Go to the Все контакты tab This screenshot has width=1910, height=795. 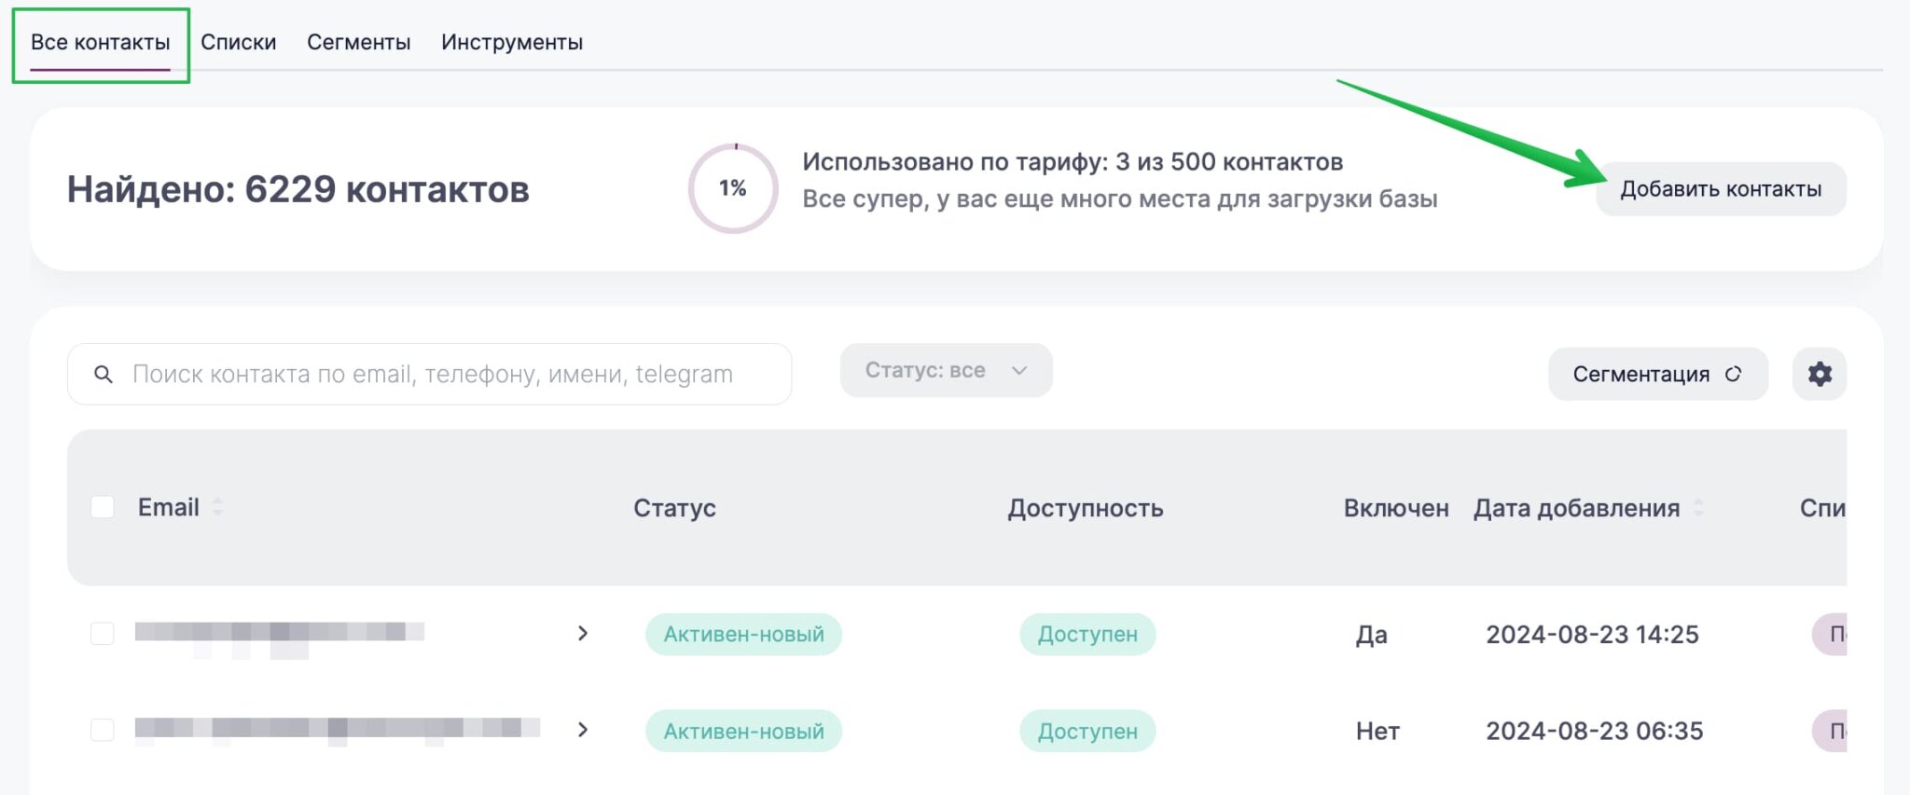click(101, 42)
